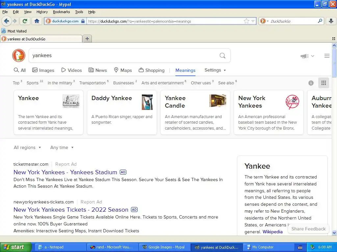This screenshot has width=337, height=252.
Task: Filter meanings by Transportation
Action: (94, 83)
